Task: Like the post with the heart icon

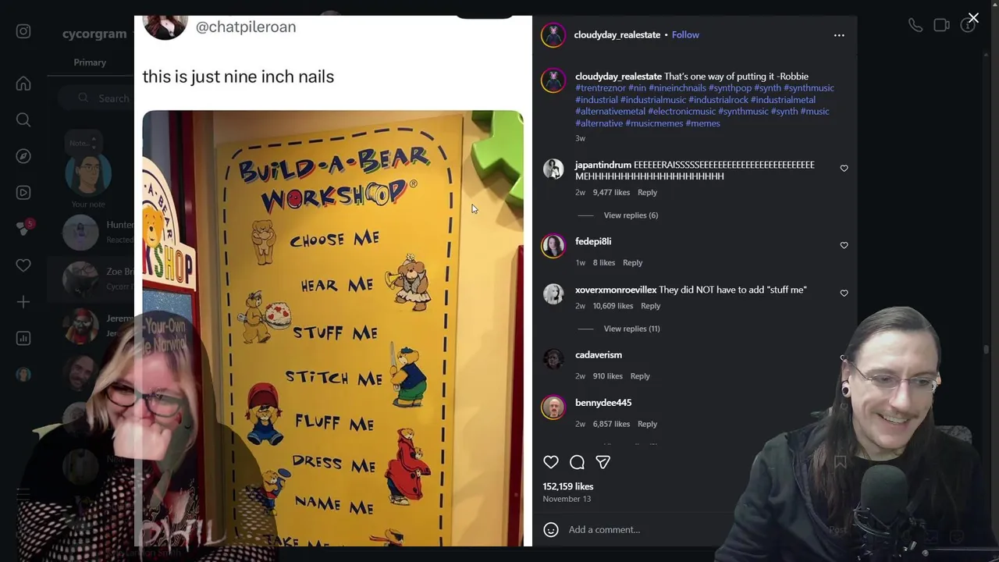Action: tap(551, 462)
